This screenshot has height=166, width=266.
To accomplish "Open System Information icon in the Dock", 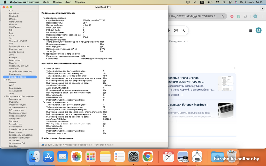I will 197,156.
